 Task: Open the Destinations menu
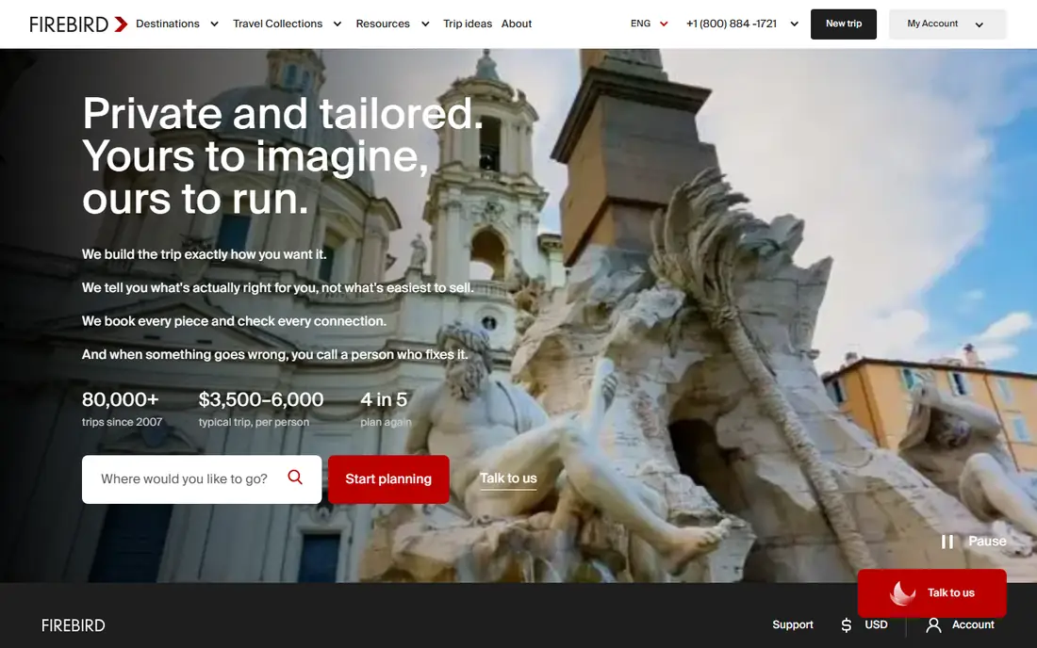[167, 24]
